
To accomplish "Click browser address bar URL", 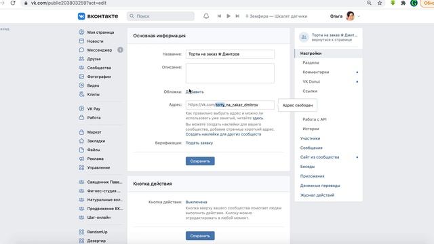I will point(68,3).
